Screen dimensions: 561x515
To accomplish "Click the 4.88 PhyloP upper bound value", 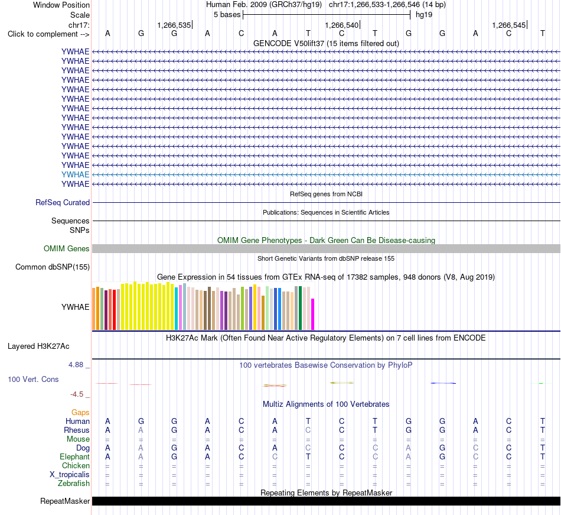I will (x=76, y=365).
